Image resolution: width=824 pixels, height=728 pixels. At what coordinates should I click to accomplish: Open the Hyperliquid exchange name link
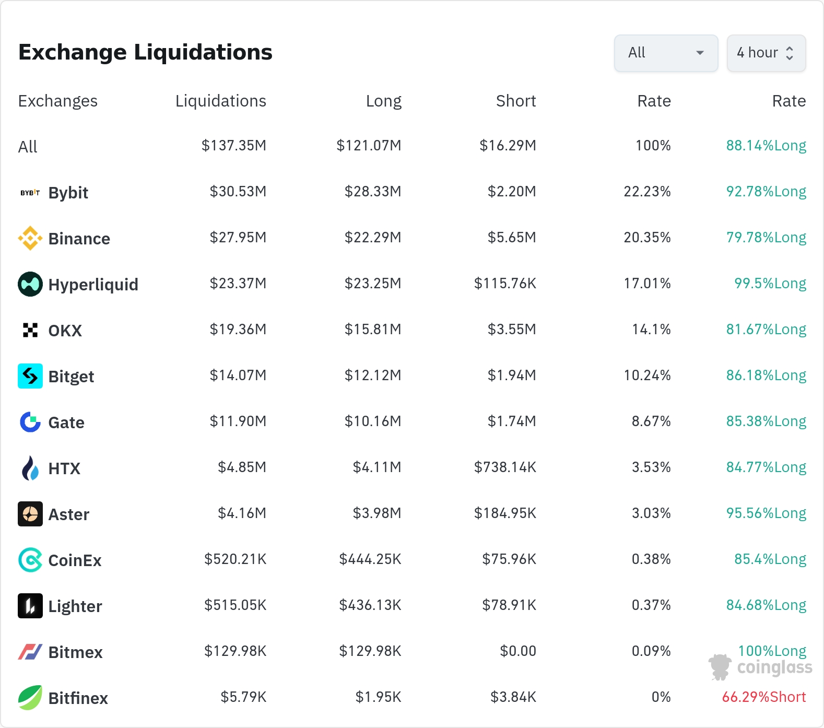pyautogui.click(x=93, y=285)
